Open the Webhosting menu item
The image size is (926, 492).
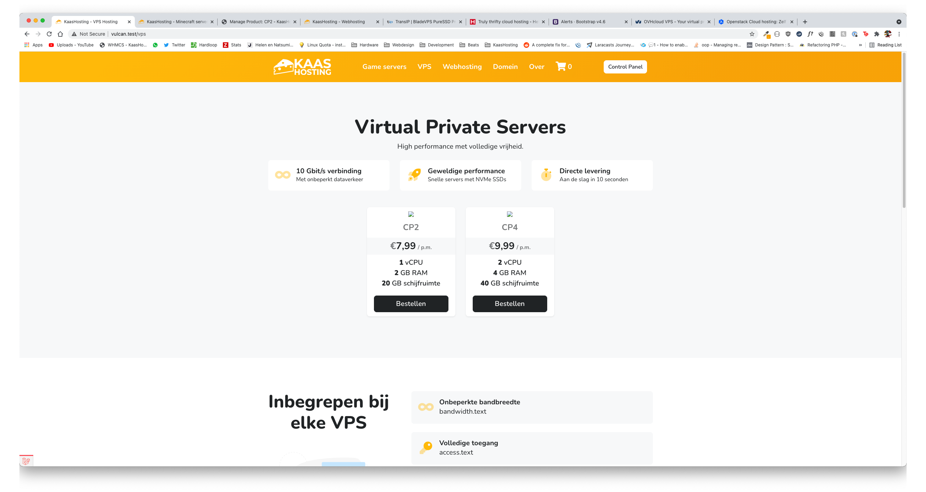pyautogui.click(x=462, y=67)
